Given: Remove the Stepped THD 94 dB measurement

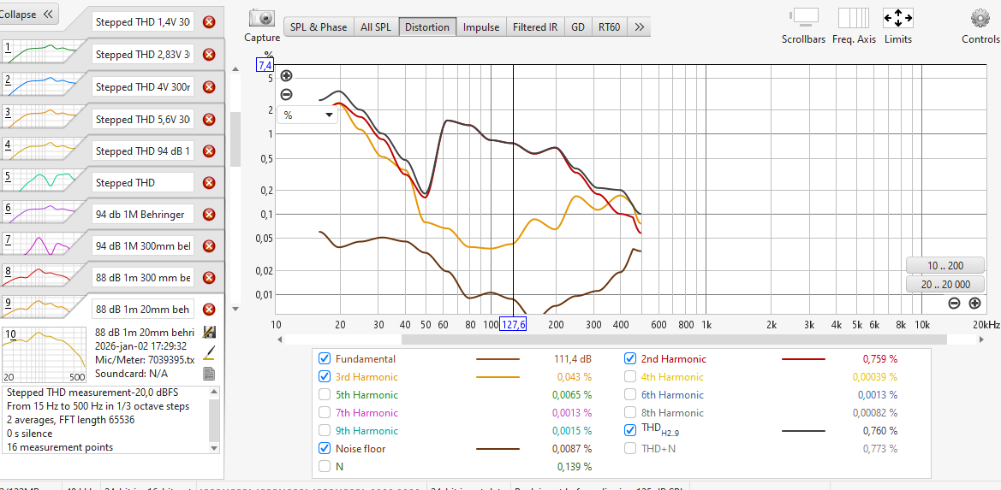Looking at the screenshot, I should pos(208,151).
